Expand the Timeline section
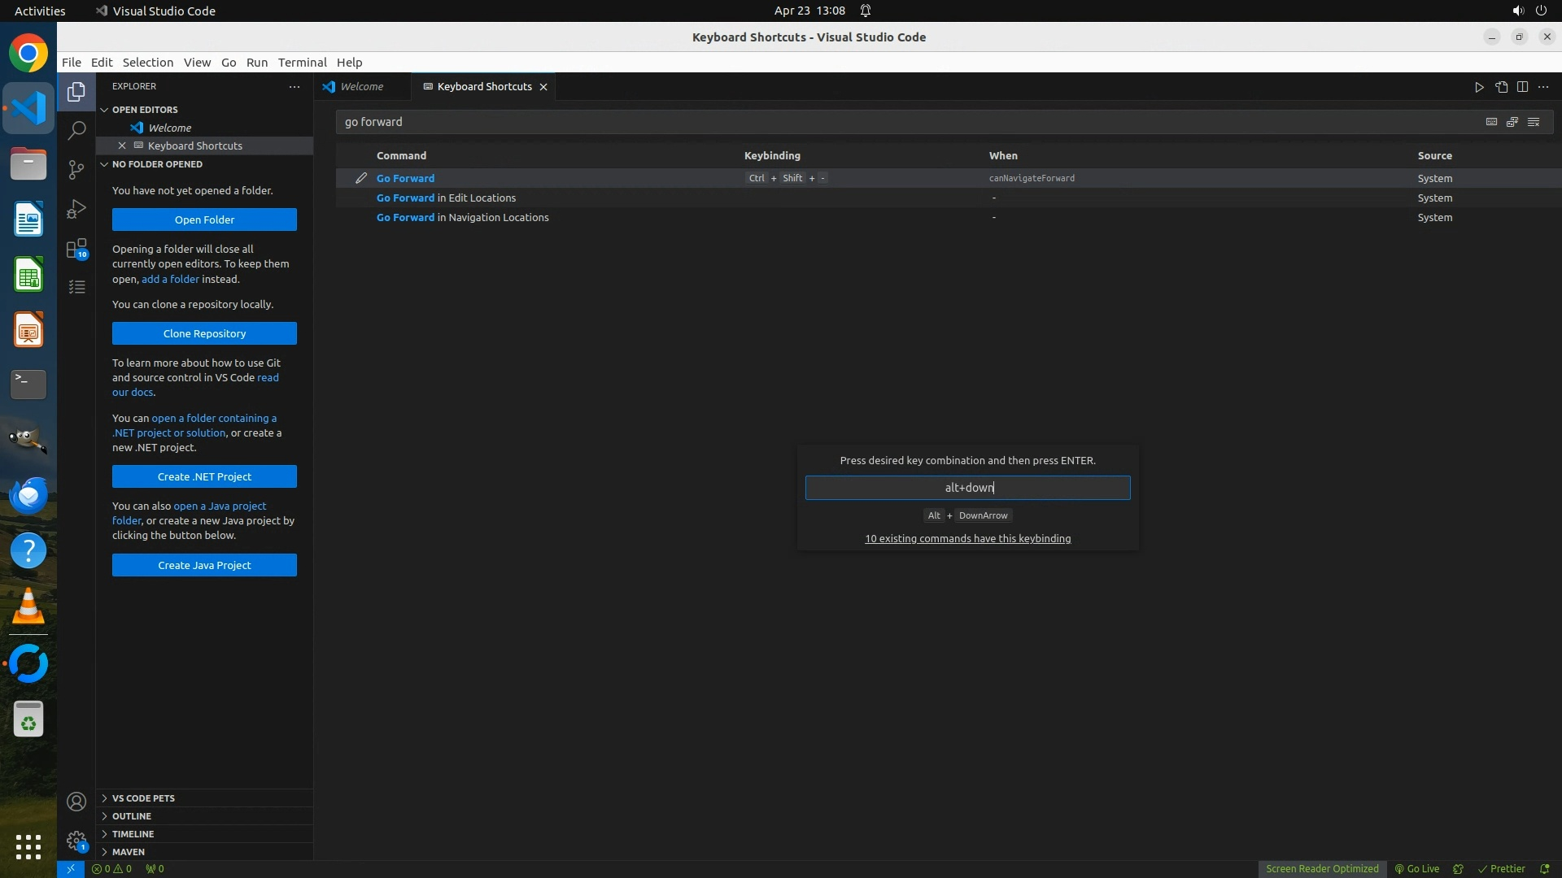The height and width of the screenshot is (878, 1562). [x=133, y=834]
